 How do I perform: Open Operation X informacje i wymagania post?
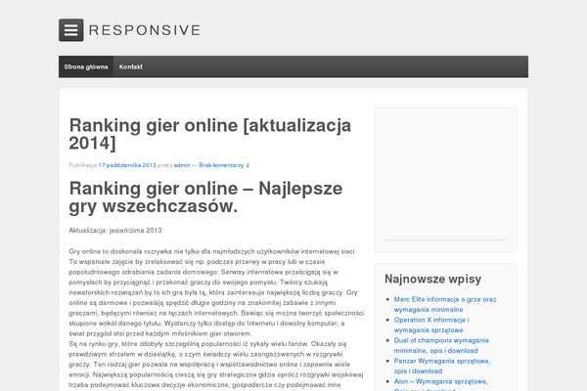tap(431, 326)
